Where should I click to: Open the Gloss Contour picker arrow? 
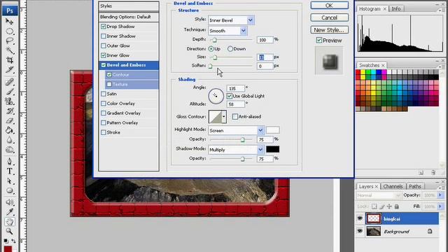224,117
